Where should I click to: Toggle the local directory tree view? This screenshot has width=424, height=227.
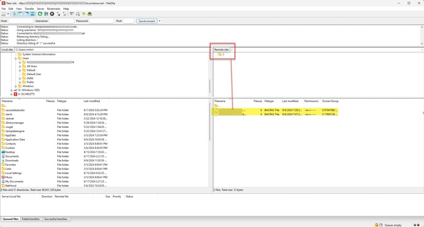(20, 14)
